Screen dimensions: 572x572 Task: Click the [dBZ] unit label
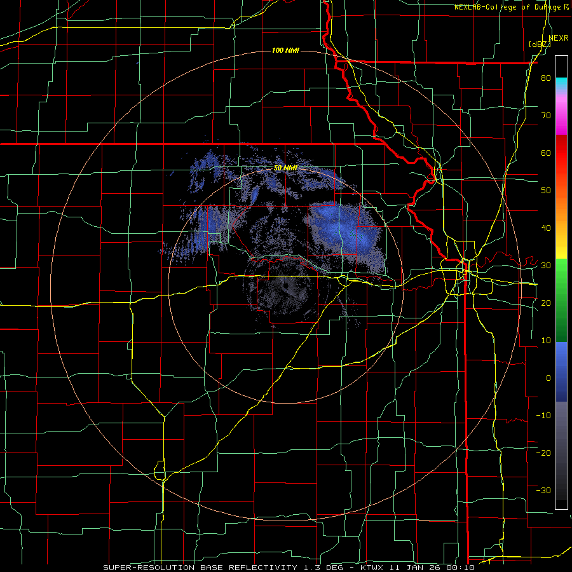(540, 44)
